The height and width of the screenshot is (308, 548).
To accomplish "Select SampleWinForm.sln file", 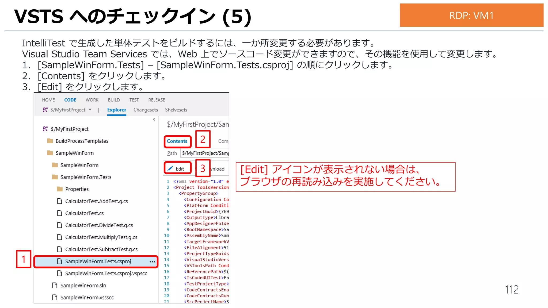I will click(83, 286).
